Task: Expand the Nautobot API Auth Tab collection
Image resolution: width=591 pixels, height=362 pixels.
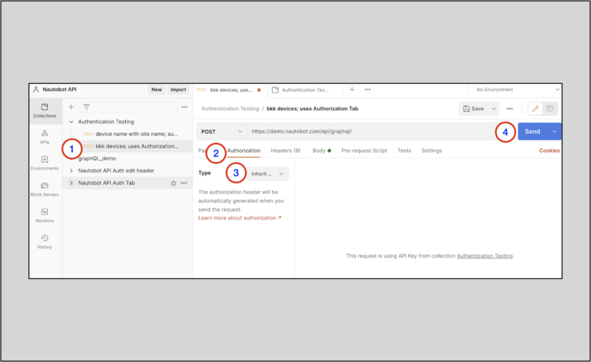Action: (x=71, y=183)
